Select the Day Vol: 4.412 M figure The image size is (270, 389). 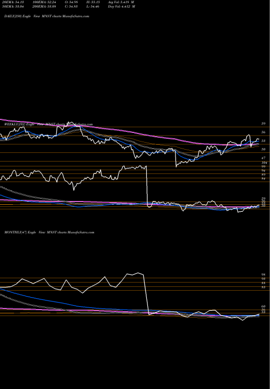[122, 6]
